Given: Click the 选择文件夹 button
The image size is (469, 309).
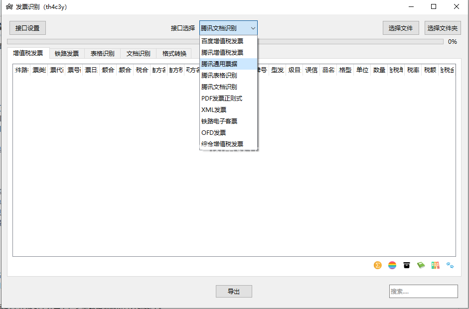Looking at the screenshot, I should 443,28.
